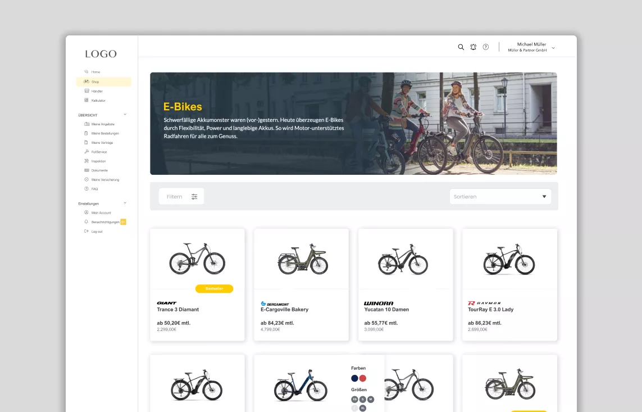
Task: Open the E-Cargoville Bakery product title
Action: tap(285, 310)
